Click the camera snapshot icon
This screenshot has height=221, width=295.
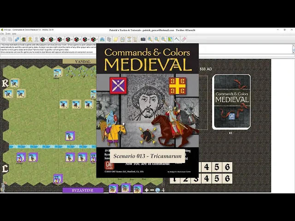click(143, 39)
